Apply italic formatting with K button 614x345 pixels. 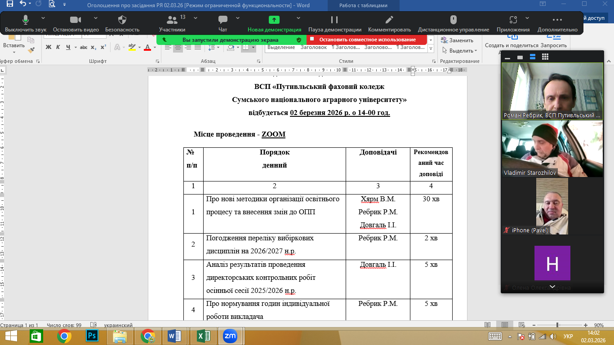(x=58, y=47)
